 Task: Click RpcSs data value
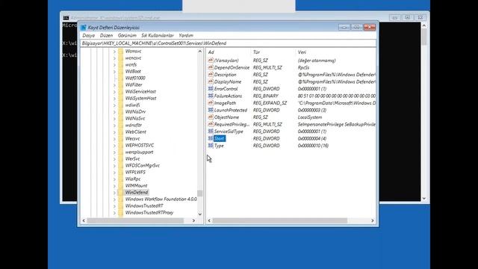(x=303, y=67)
